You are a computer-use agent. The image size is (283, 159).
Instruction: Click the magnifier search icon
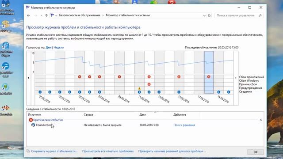tap(260, 15)
